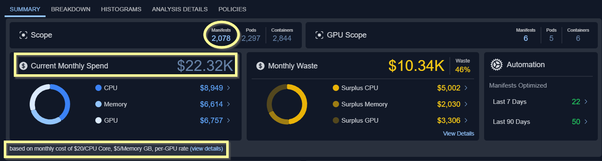
Task: Select Scope Pods count 2,297
Action: click(x=251, y=38)
